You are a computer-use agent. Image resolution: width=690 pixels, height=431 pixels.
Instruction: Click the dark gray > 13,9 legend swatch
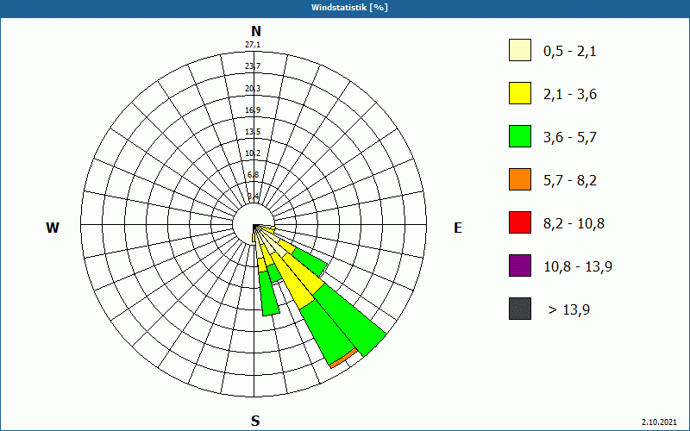click(520, 309)
